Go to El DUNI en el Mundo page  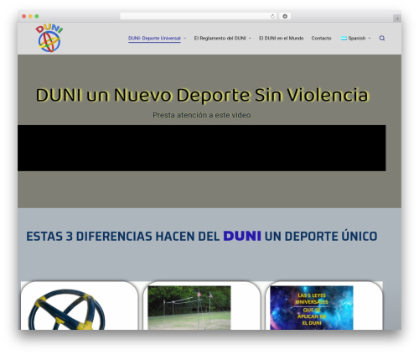(x=281, y=39)
